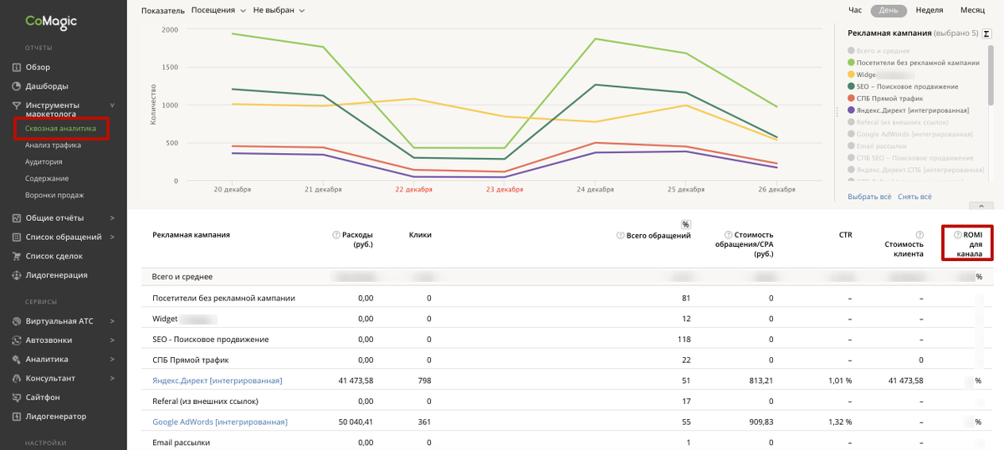
Task: Open Аудитория report
Action: point(44,161)
